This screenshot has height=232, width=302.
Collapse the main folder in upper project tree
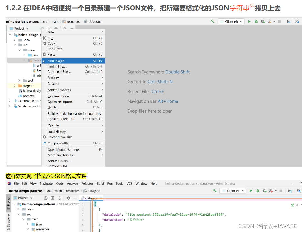(x=19, y=50)
